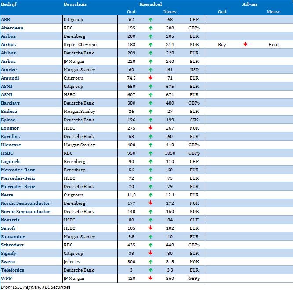Select the Aberdeen company name
This screenshot has width=293, height=290.
click(x=12, y=28)
